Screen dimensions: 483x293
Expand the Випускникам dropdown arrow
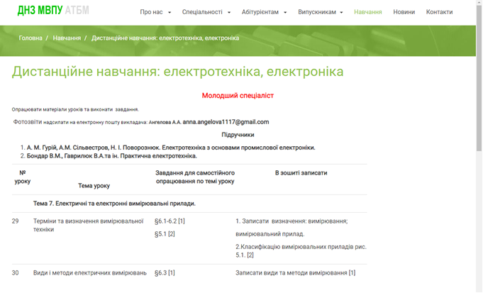pyautogui.click(x=341, y=13)
